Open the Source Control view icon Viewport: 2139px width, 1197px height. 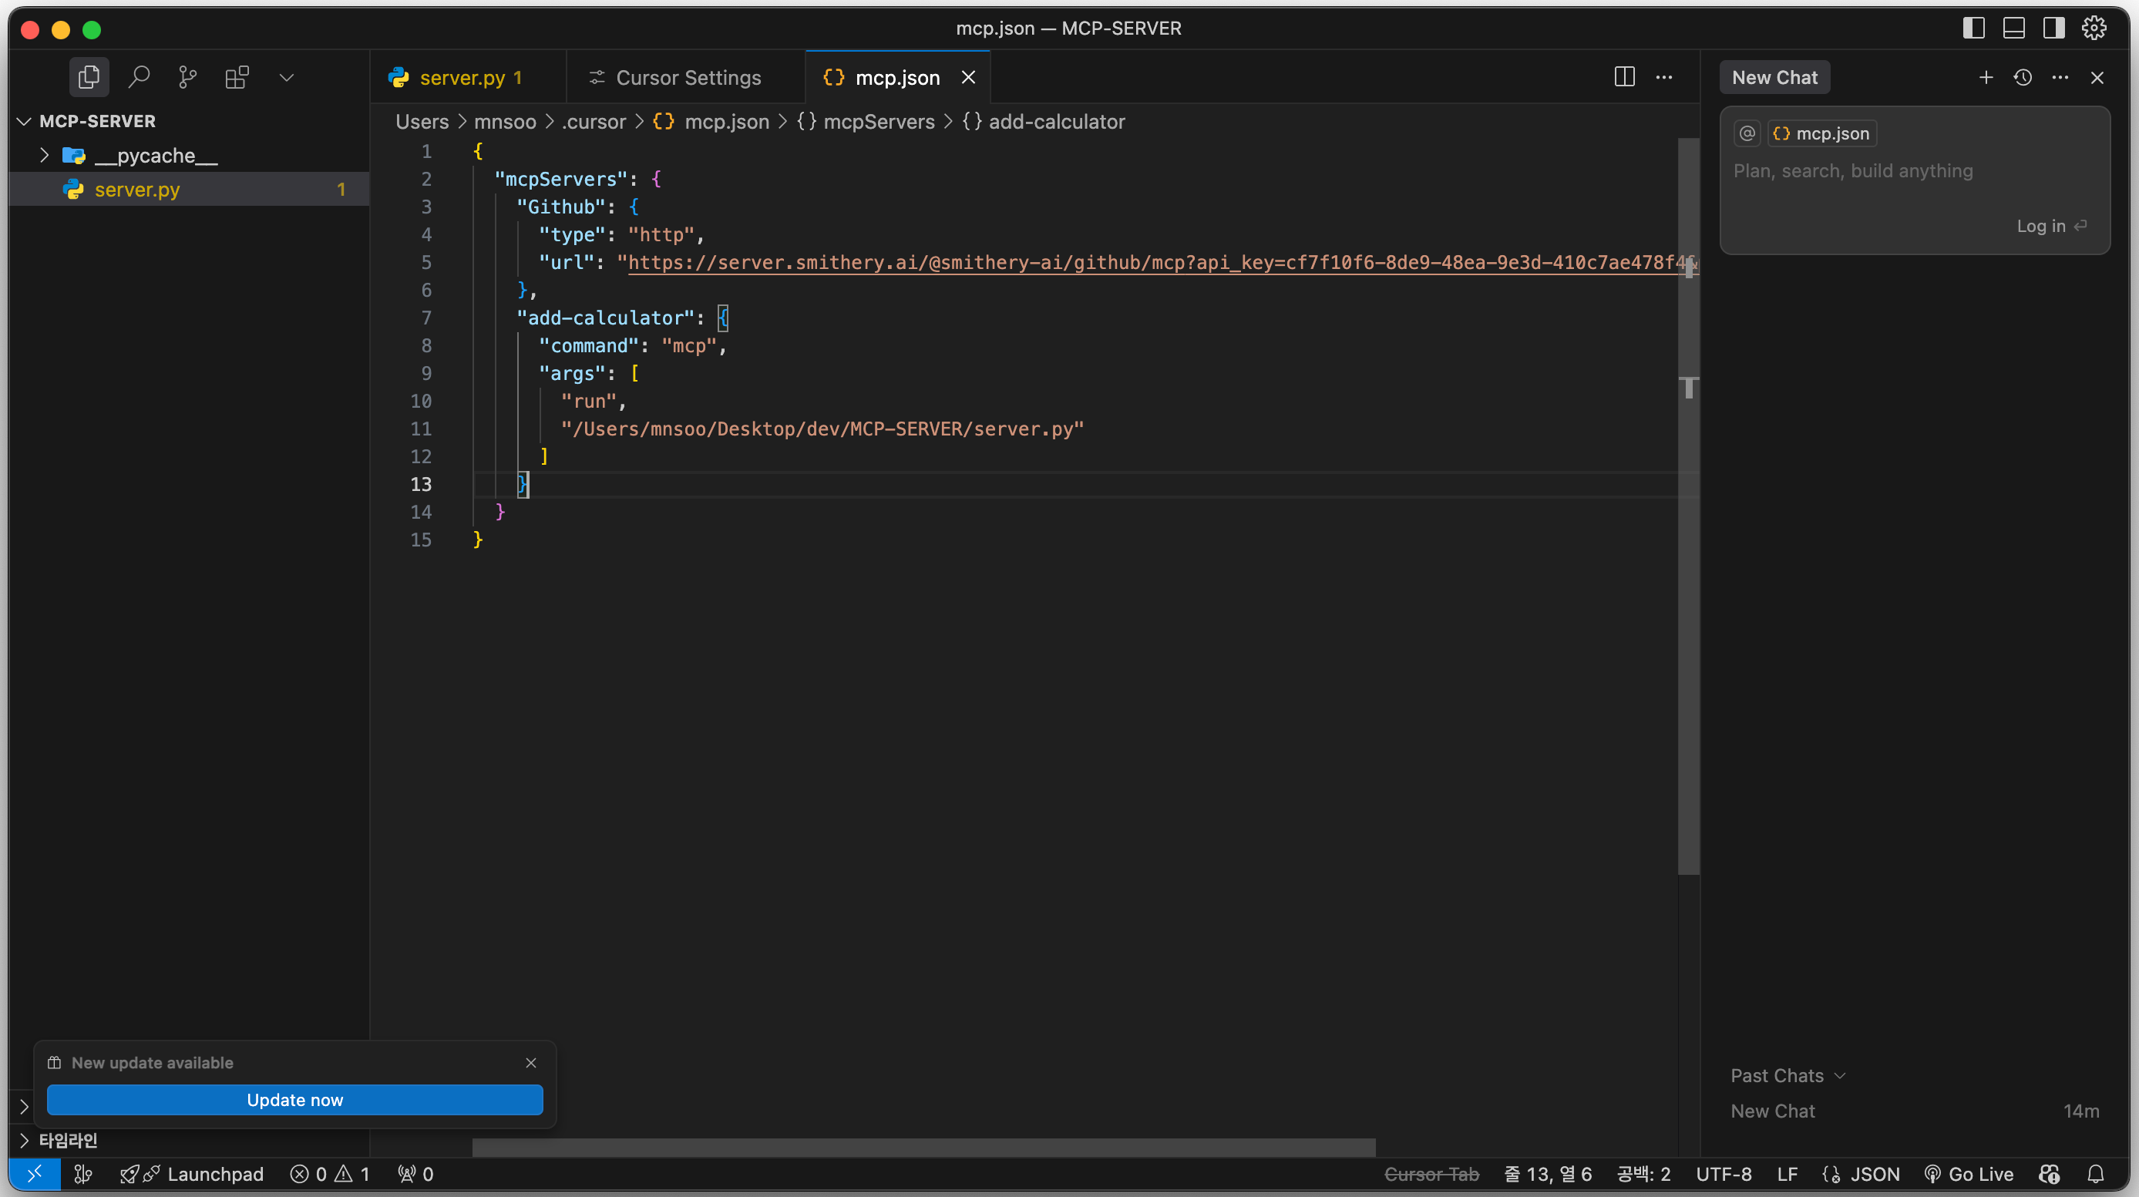click(x=187, y=77)
